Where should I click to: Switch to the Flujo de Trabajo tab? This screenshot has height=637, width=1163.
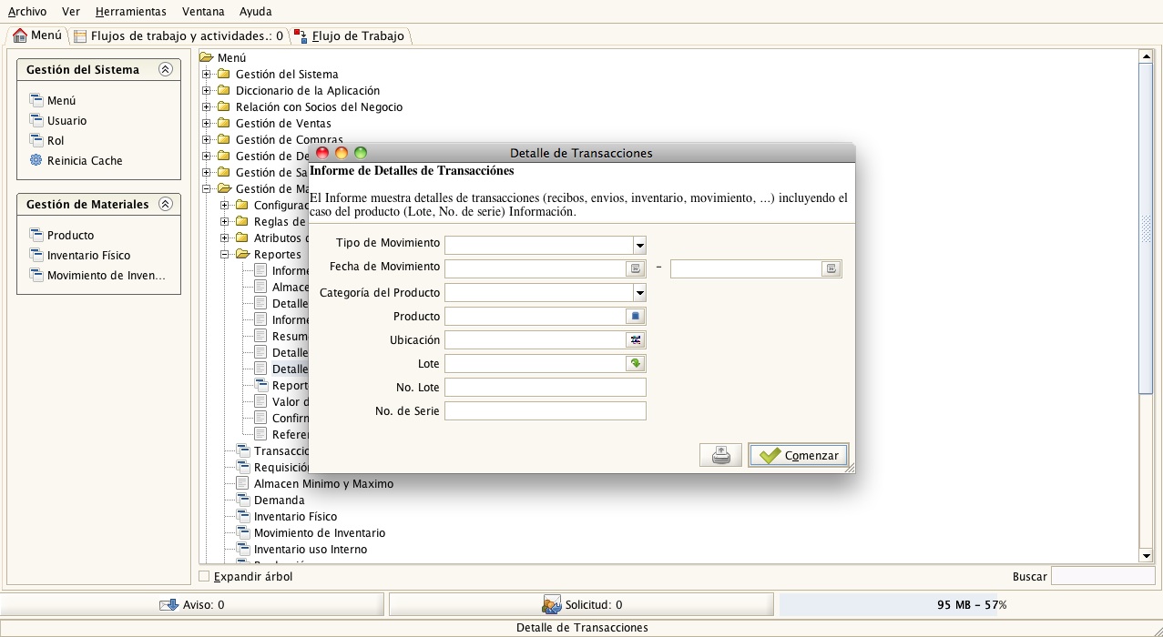[x=350, y=36]
